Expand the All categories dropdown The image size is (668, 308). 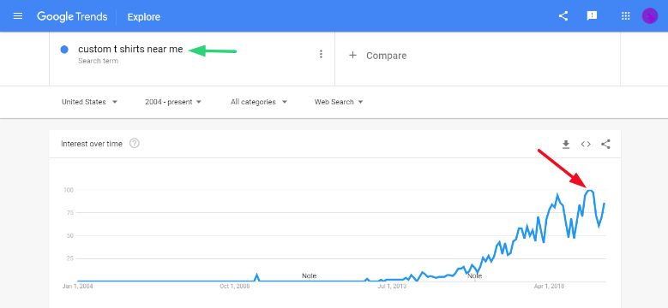[x=259, y=102]
